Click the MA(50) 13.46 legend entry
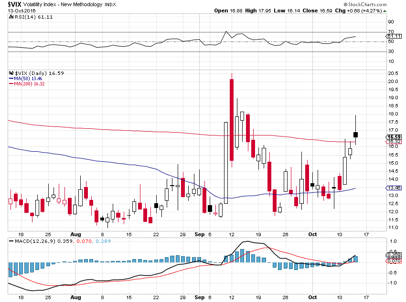This screenshot has width=406, height=302. (x=28, y=78)
